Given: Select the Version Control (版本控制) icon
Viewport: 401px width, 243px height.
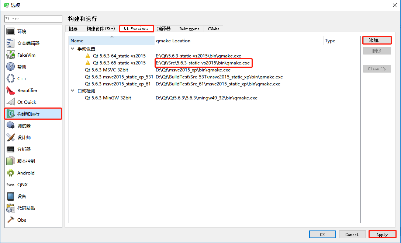Looking at the screenshot, I should [11, 161].
